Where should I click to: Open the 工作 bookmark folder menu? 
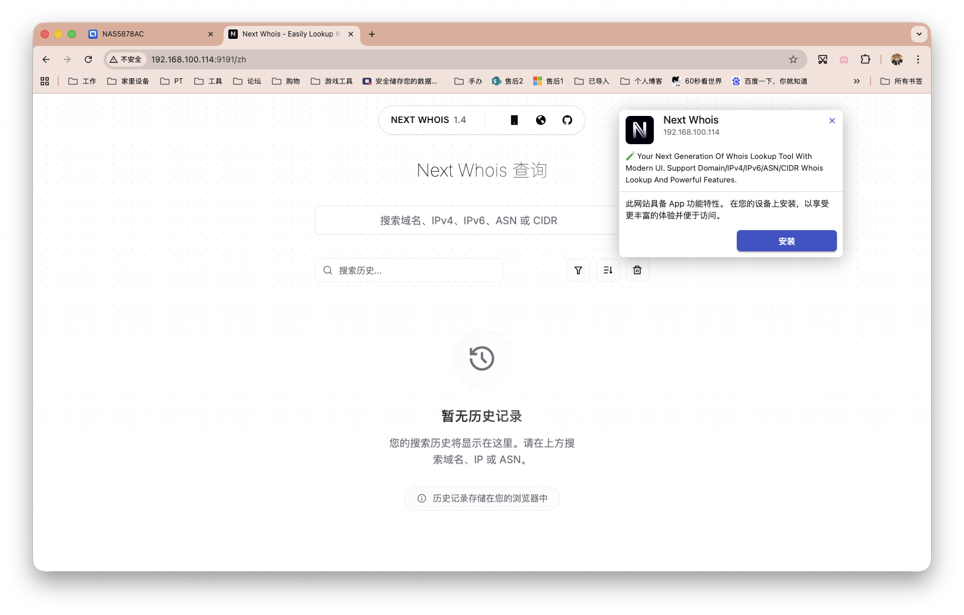click(82, 81)
